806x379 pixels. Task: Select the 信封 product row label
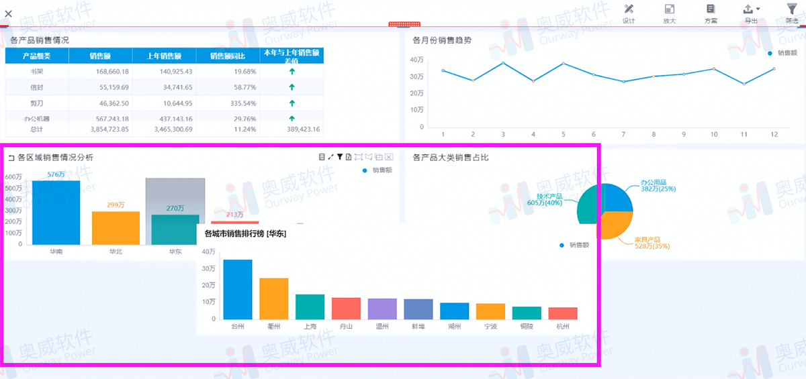coord(37,87)
